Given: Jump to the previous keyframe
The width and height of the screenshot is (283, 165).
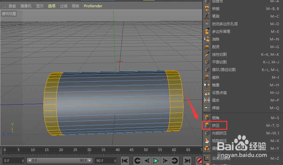Looking at the screenshot, I should point(138,160).
